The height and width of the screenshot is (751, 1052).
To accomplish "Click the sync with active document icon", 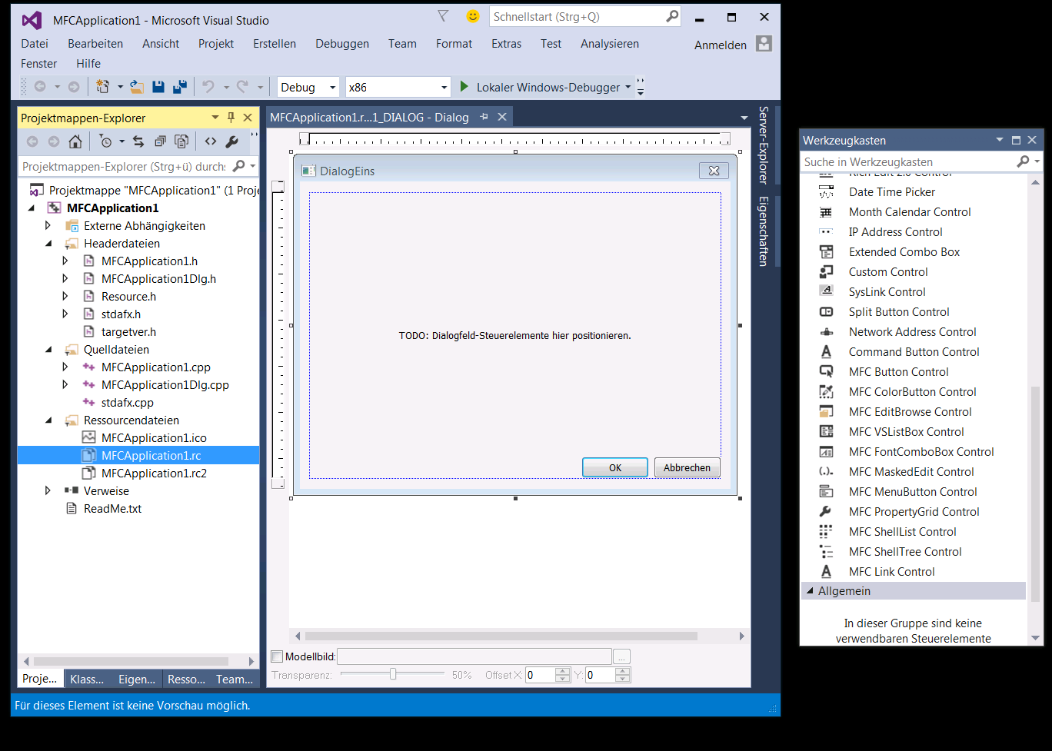I will pos(138,141).
